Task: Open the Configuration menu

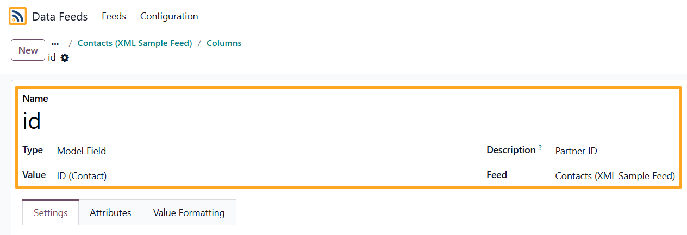Action: 169,16
